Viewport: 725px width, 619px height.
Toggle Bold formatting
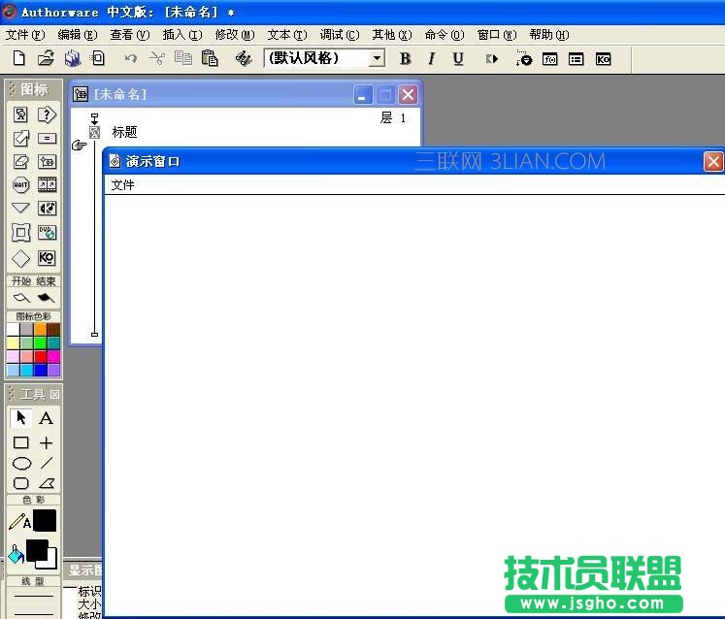(x=405, y=59)
